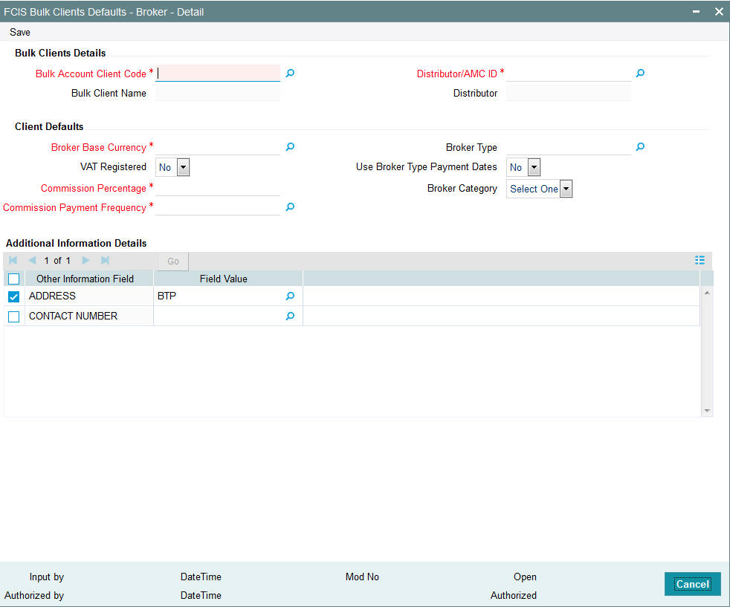Check the CONTACT NUMBER row checkbox

click(x=14, y=317)
